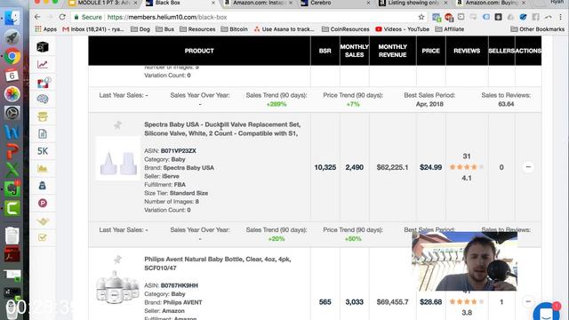Open the support chat bubble
The height and width of the screenshot is (320, 569).
click(547, 312)
